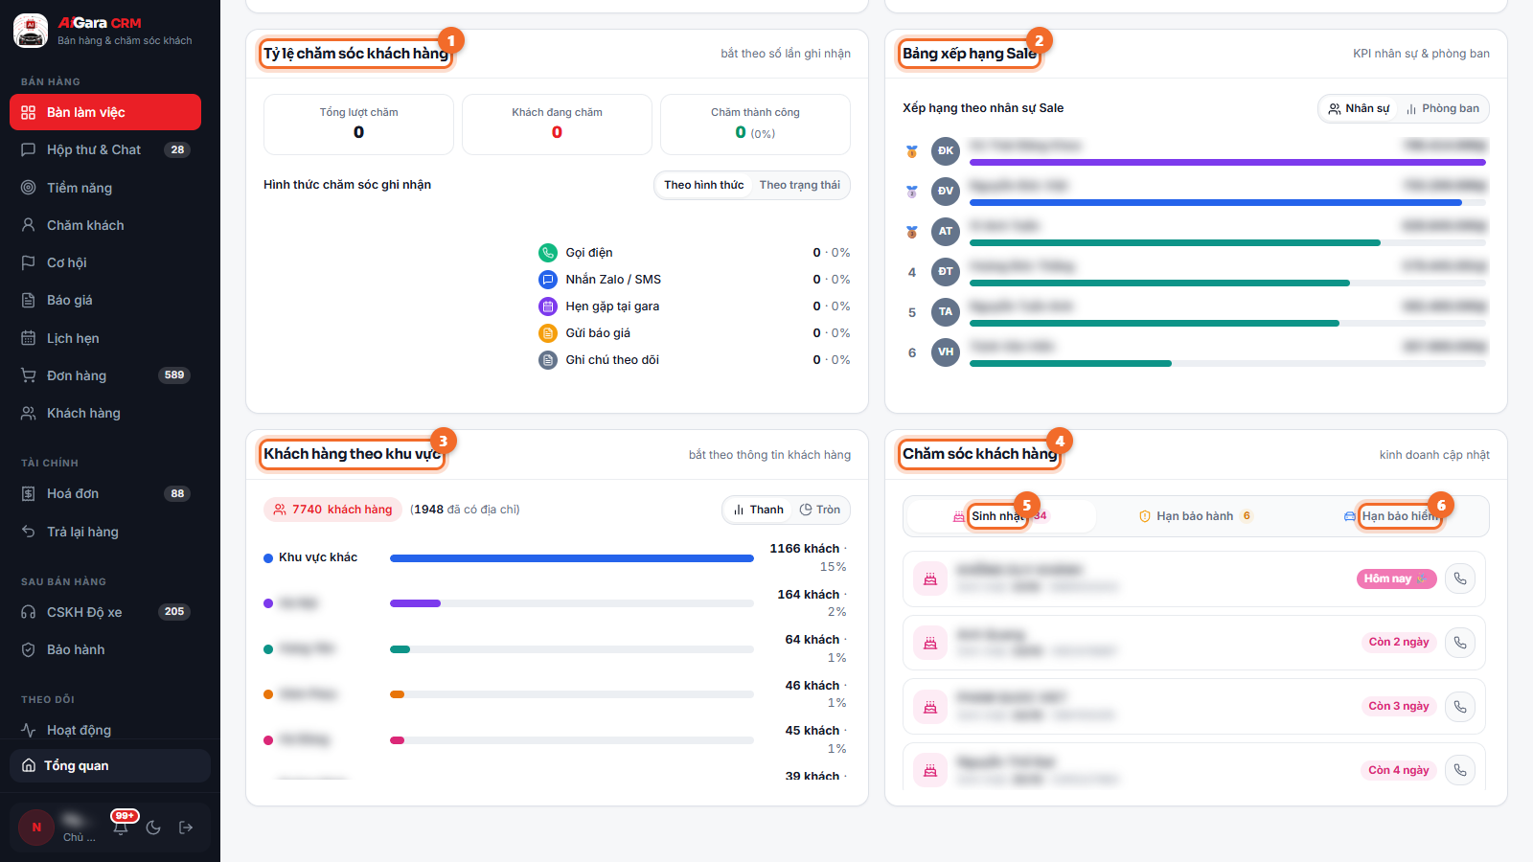Call the customer marked Hôm nay
Screen dimensions: 1533x862
tap(1460, 578)
